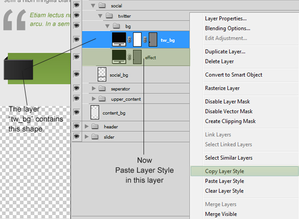
Task: Select effect layer vector mask thumbnail
Action: click(138, 57)
